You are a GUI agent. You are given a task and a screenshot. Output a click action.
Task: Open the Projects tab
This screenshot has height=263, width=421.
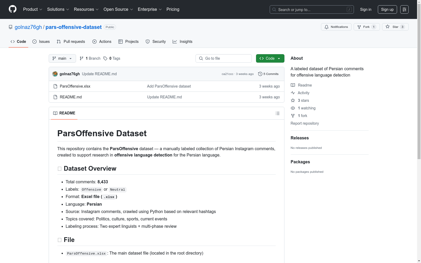coord(128,42)
